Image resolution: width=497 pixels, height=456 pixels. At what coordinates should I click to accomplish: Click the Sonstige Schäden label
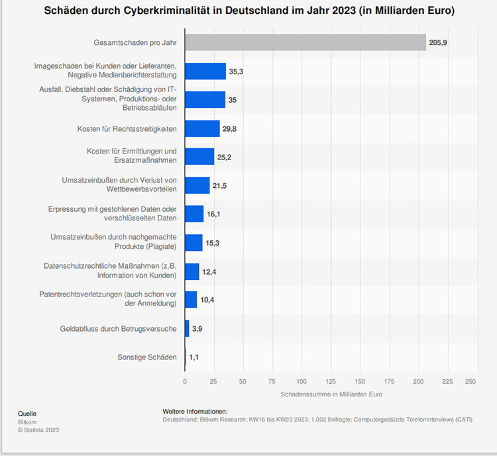146,357
